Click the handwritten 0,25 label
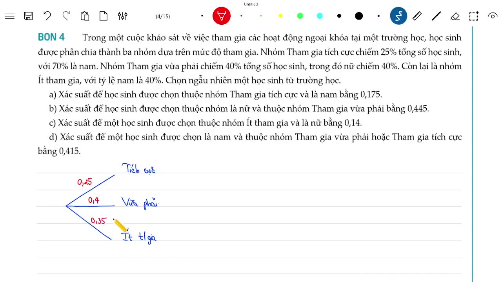This screenshot has height=282, width=502. tap(84, 182)
